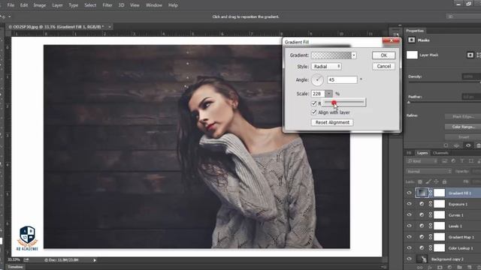Toggle the Reverse checkbox
Image resolution: width=481 pixels, height=270 pixels.
(314, 103)
